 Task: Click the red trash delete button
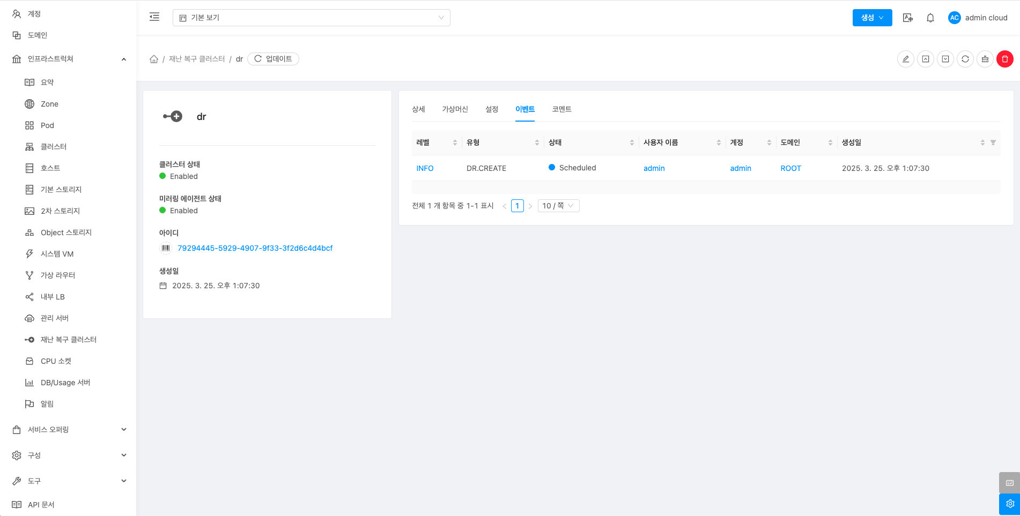(1004, 59)
